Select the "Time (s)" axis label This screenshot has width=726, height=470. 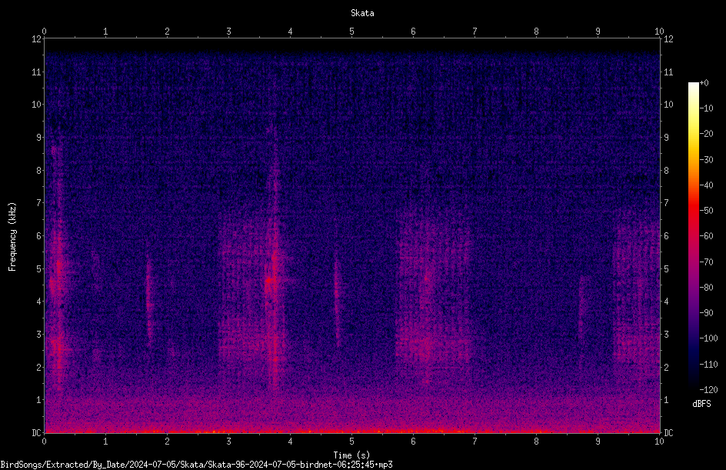click(351, 455)
